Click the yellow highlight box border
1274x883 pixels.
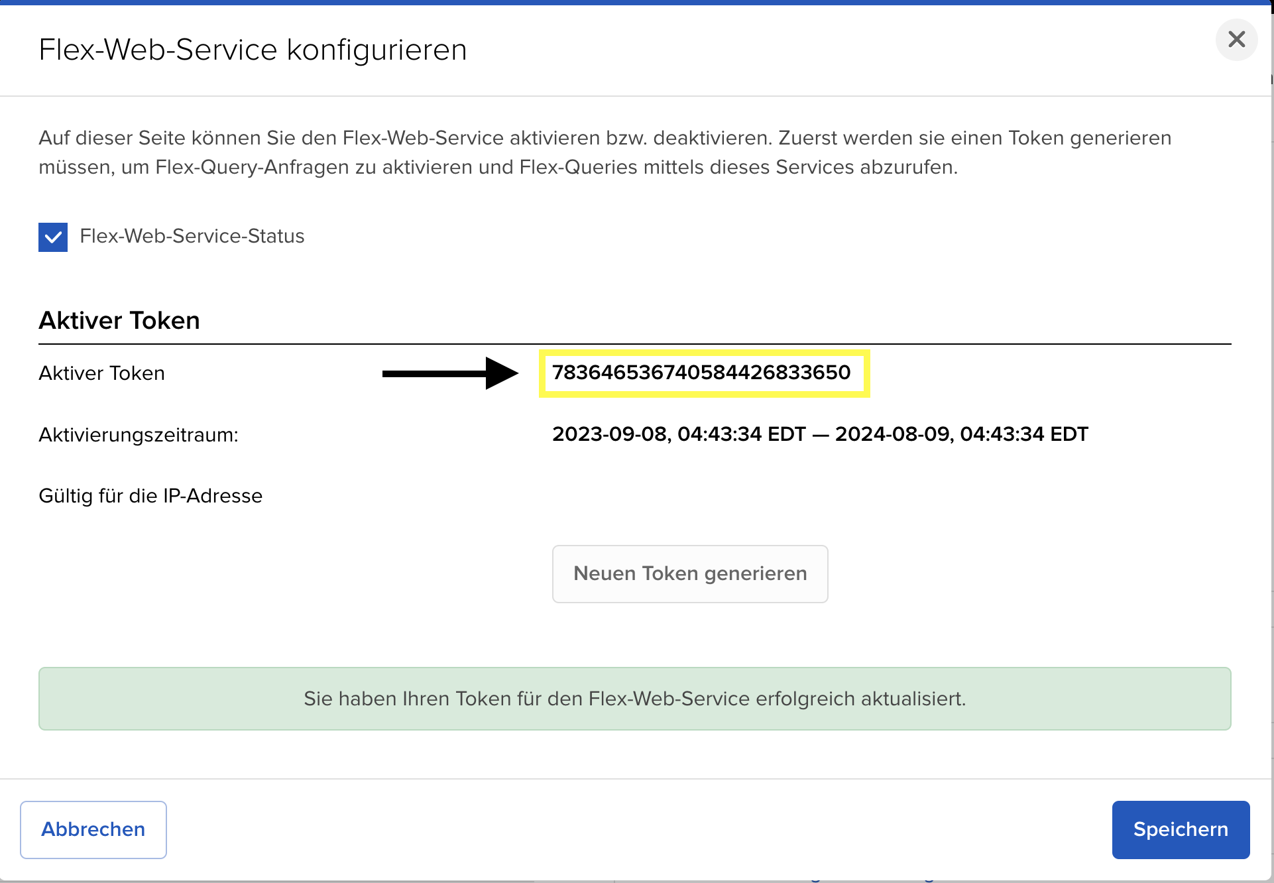704,395
